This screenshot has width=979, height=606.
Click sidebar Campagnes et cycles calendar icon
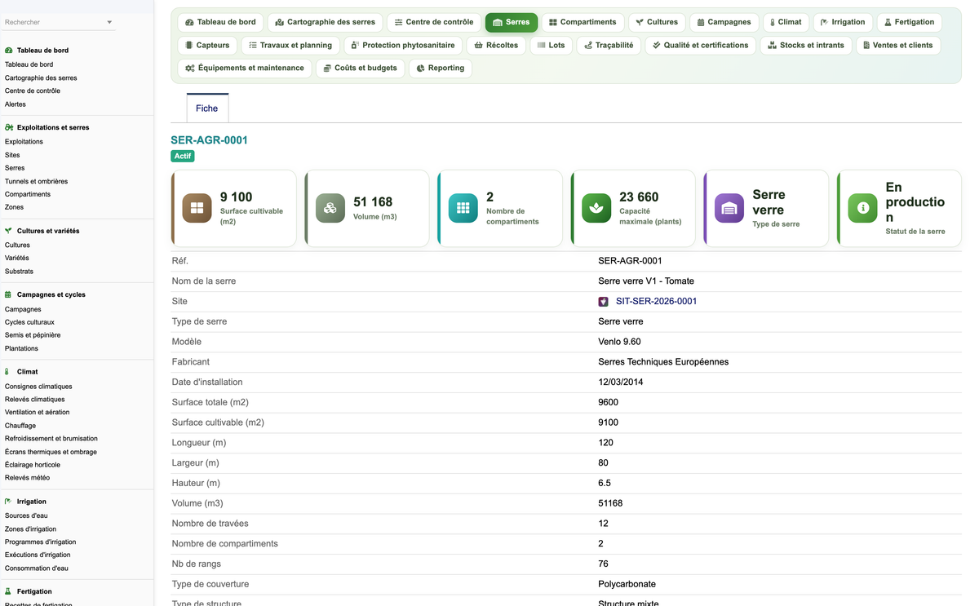coord(8,294)
